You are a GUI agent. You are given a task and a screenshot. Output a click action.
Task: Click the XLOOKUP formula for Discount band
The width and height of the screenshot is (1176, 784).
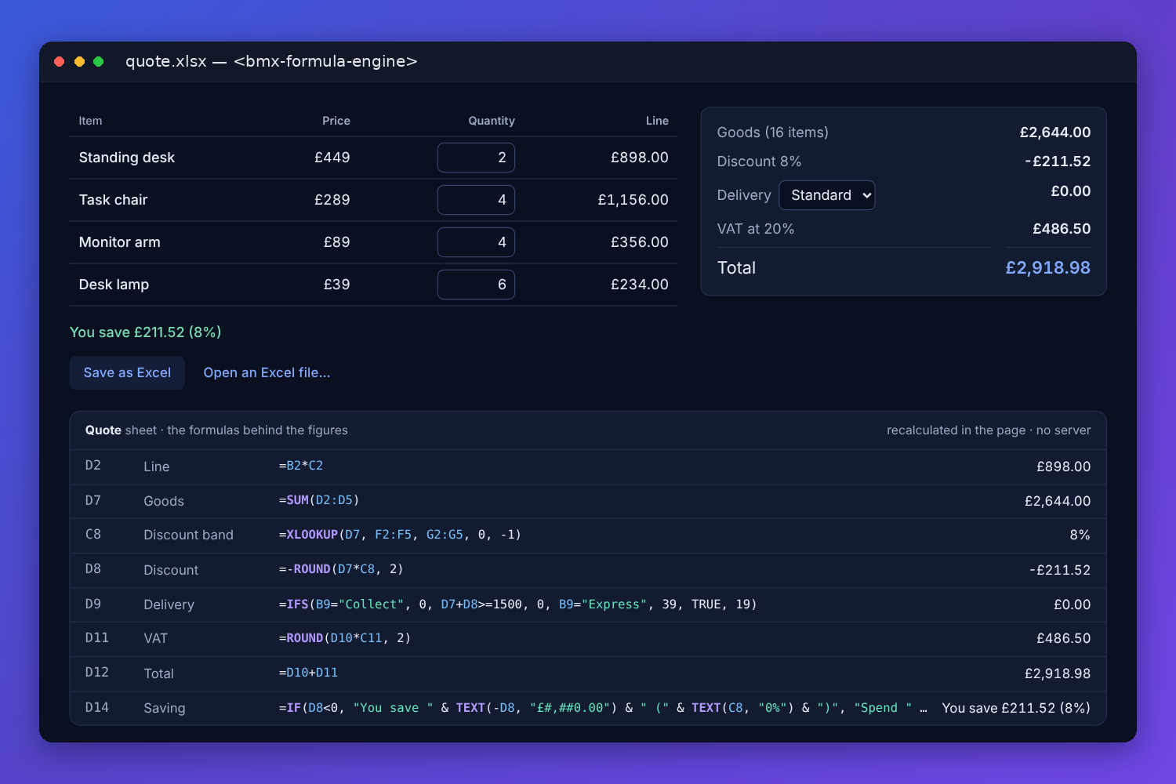click(400, 535)
